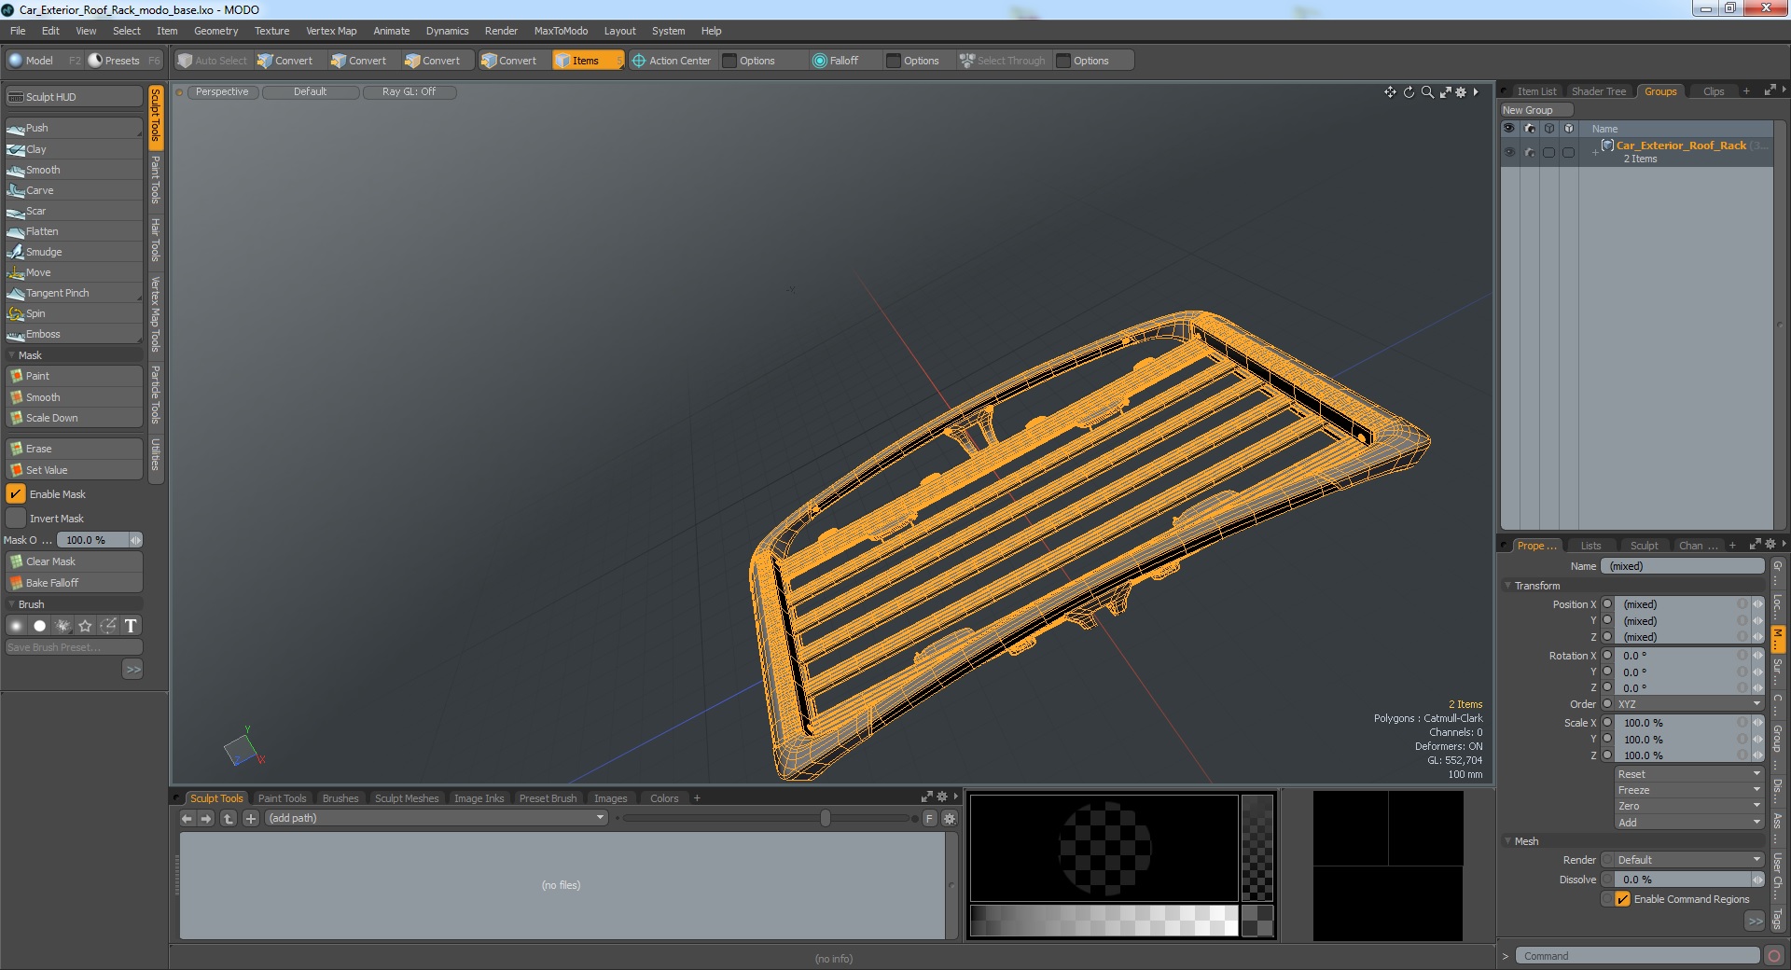The height and width of the screenshot is (970, 1791).
Task: Select the Clay sculpt tool
Action: [x=74, y=149]
